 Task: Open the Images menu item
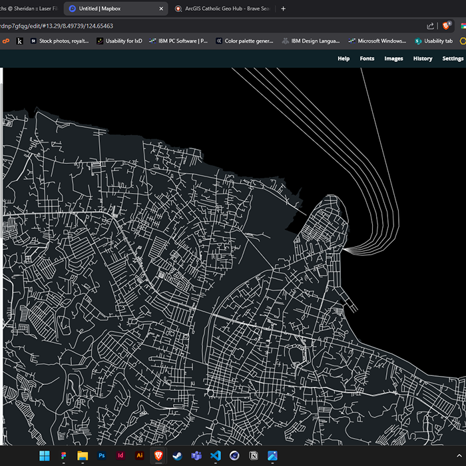point(393,59)
